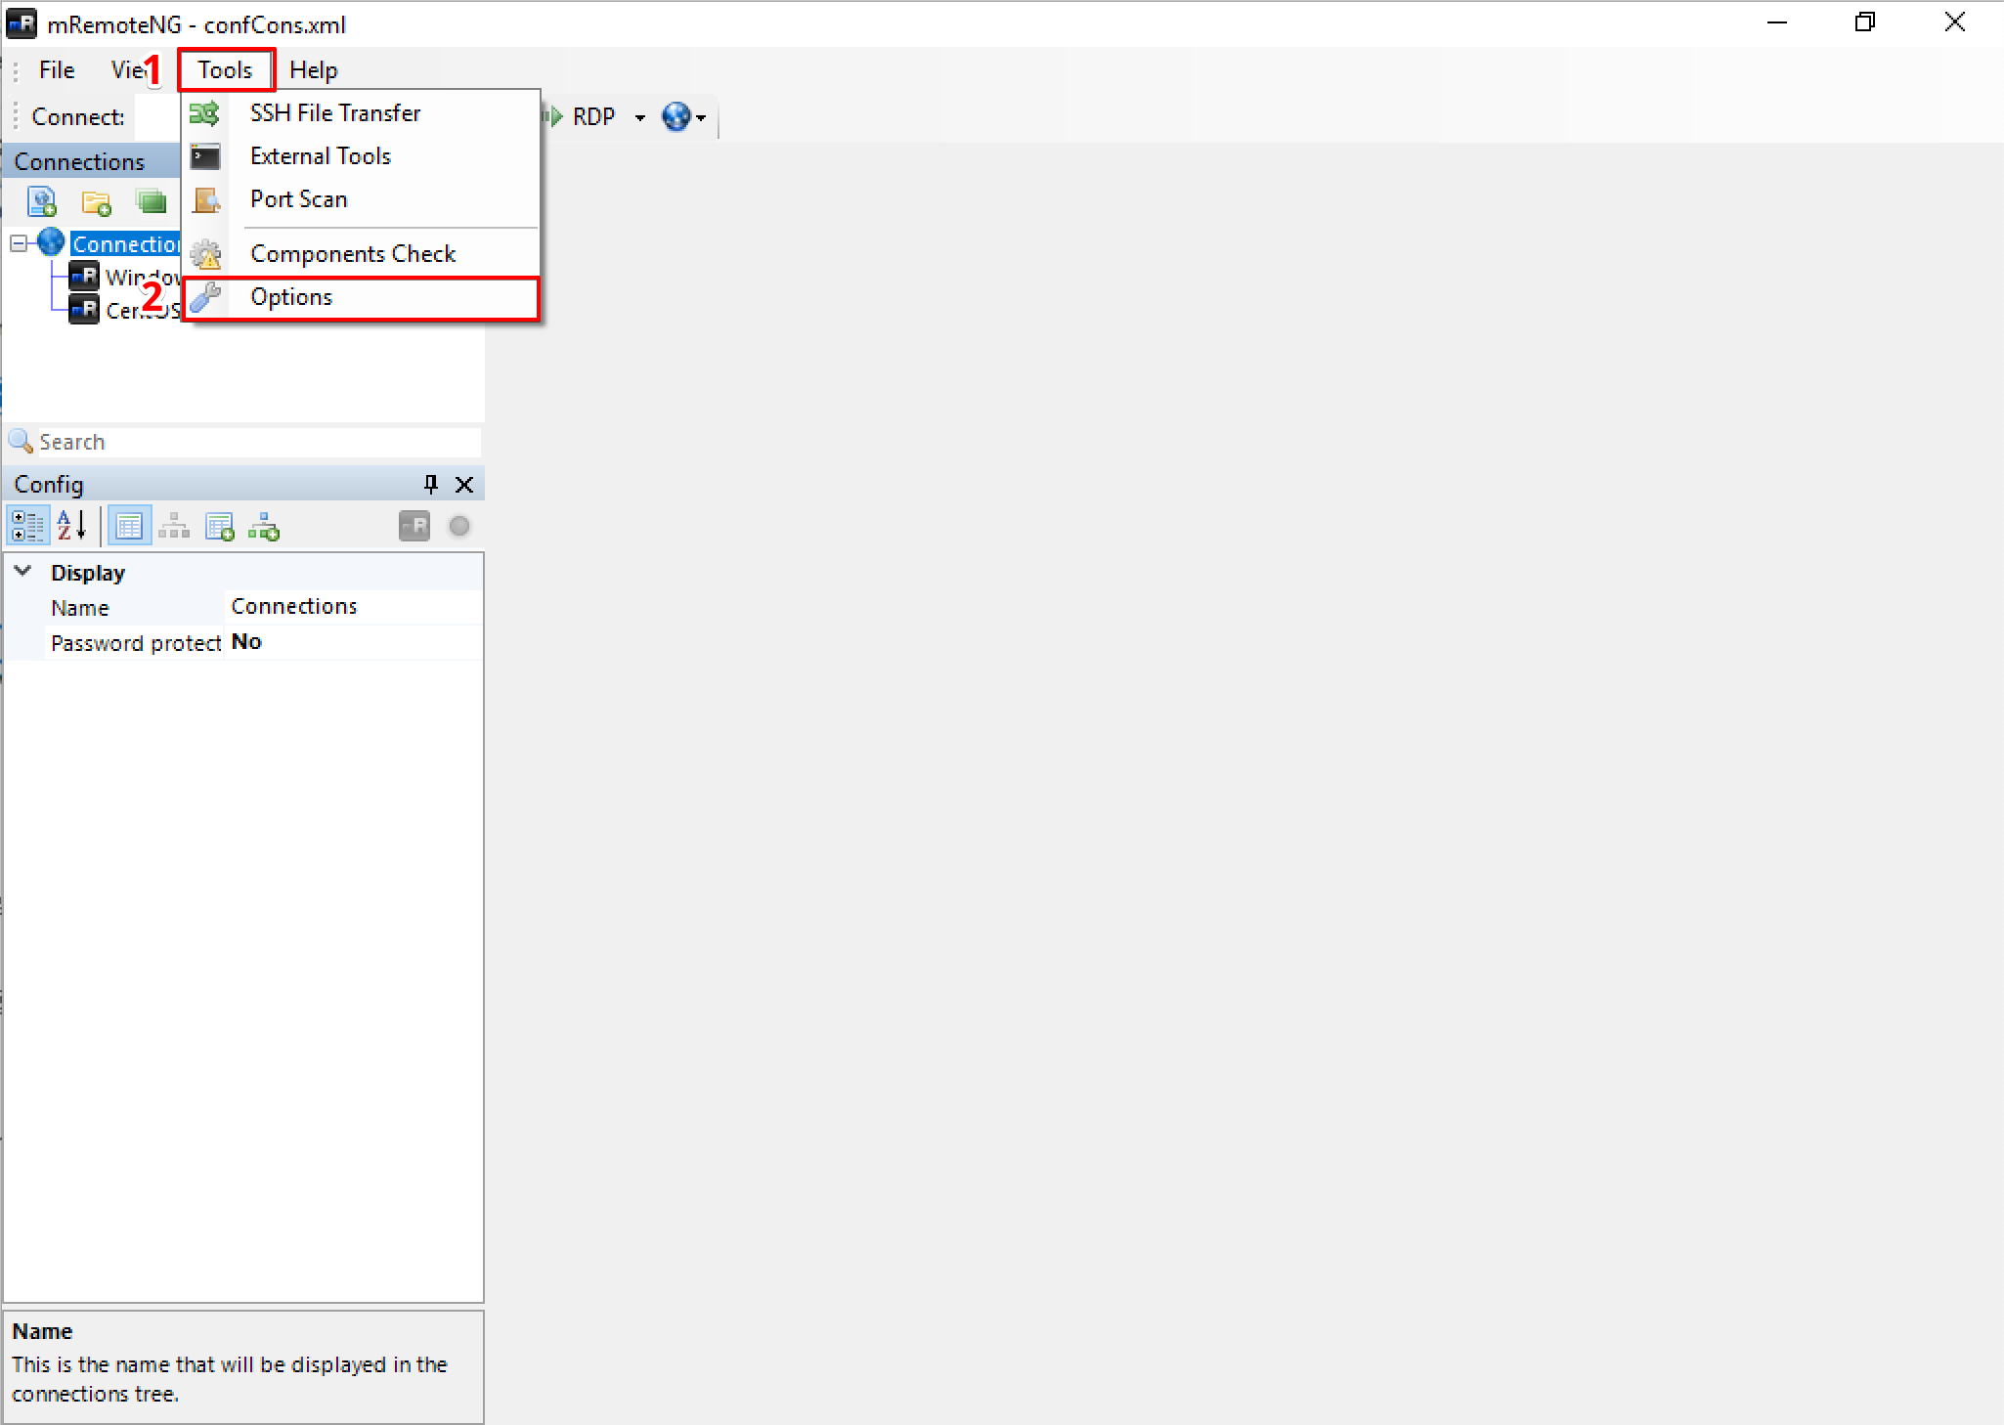Open the RDP protocol dropdown arrow
Screen dimensions: 2004x1425
[640, 117]
